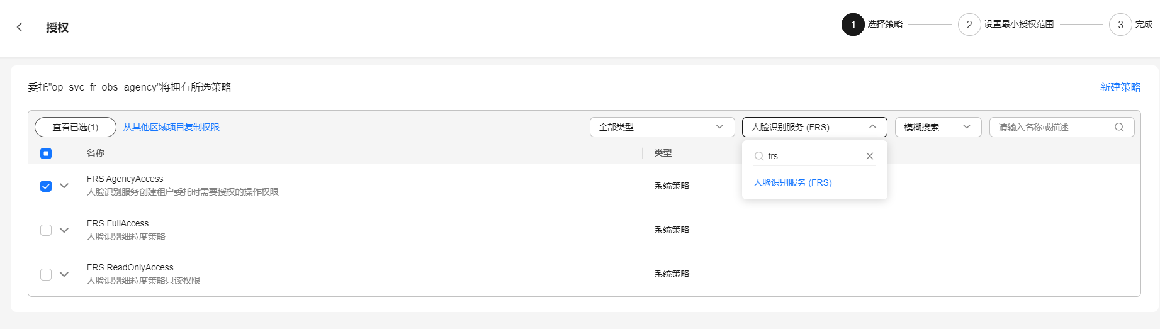Image resolution: width=1160 pixels, height=329 pixels.
Task: Clear the frs search with X icon
Action: click(x=870, y=156)
